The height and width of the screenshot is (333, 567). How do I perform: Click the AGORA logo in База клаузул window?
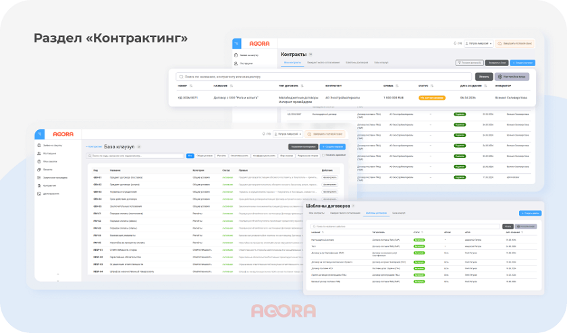(63, 134)
